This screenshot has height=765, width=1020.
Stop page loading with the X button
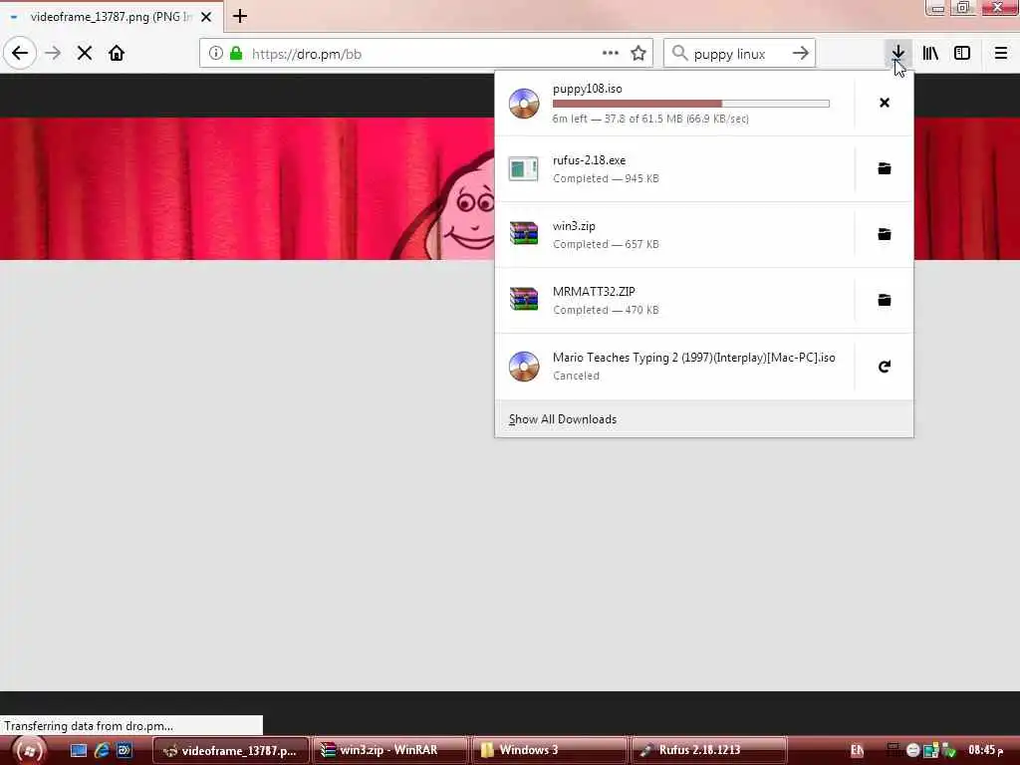(x=85, y=54)
